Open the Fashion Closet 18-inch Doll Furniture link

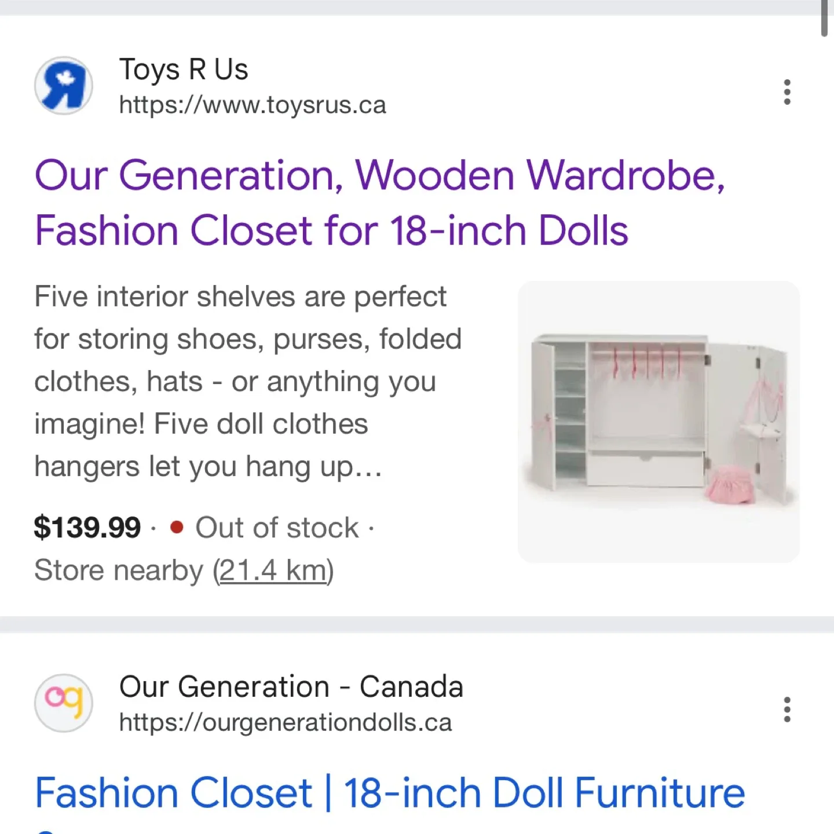pos(388,792)
